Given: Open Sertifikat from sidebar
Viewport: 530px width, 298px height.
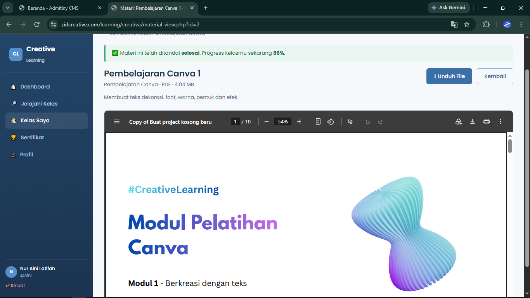Looking at the screenshot, I should [47, 137].
